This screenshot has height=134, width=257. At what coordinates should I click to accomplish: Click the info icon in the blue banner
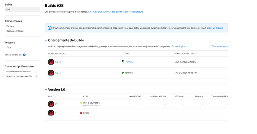(x=50, y=28)
